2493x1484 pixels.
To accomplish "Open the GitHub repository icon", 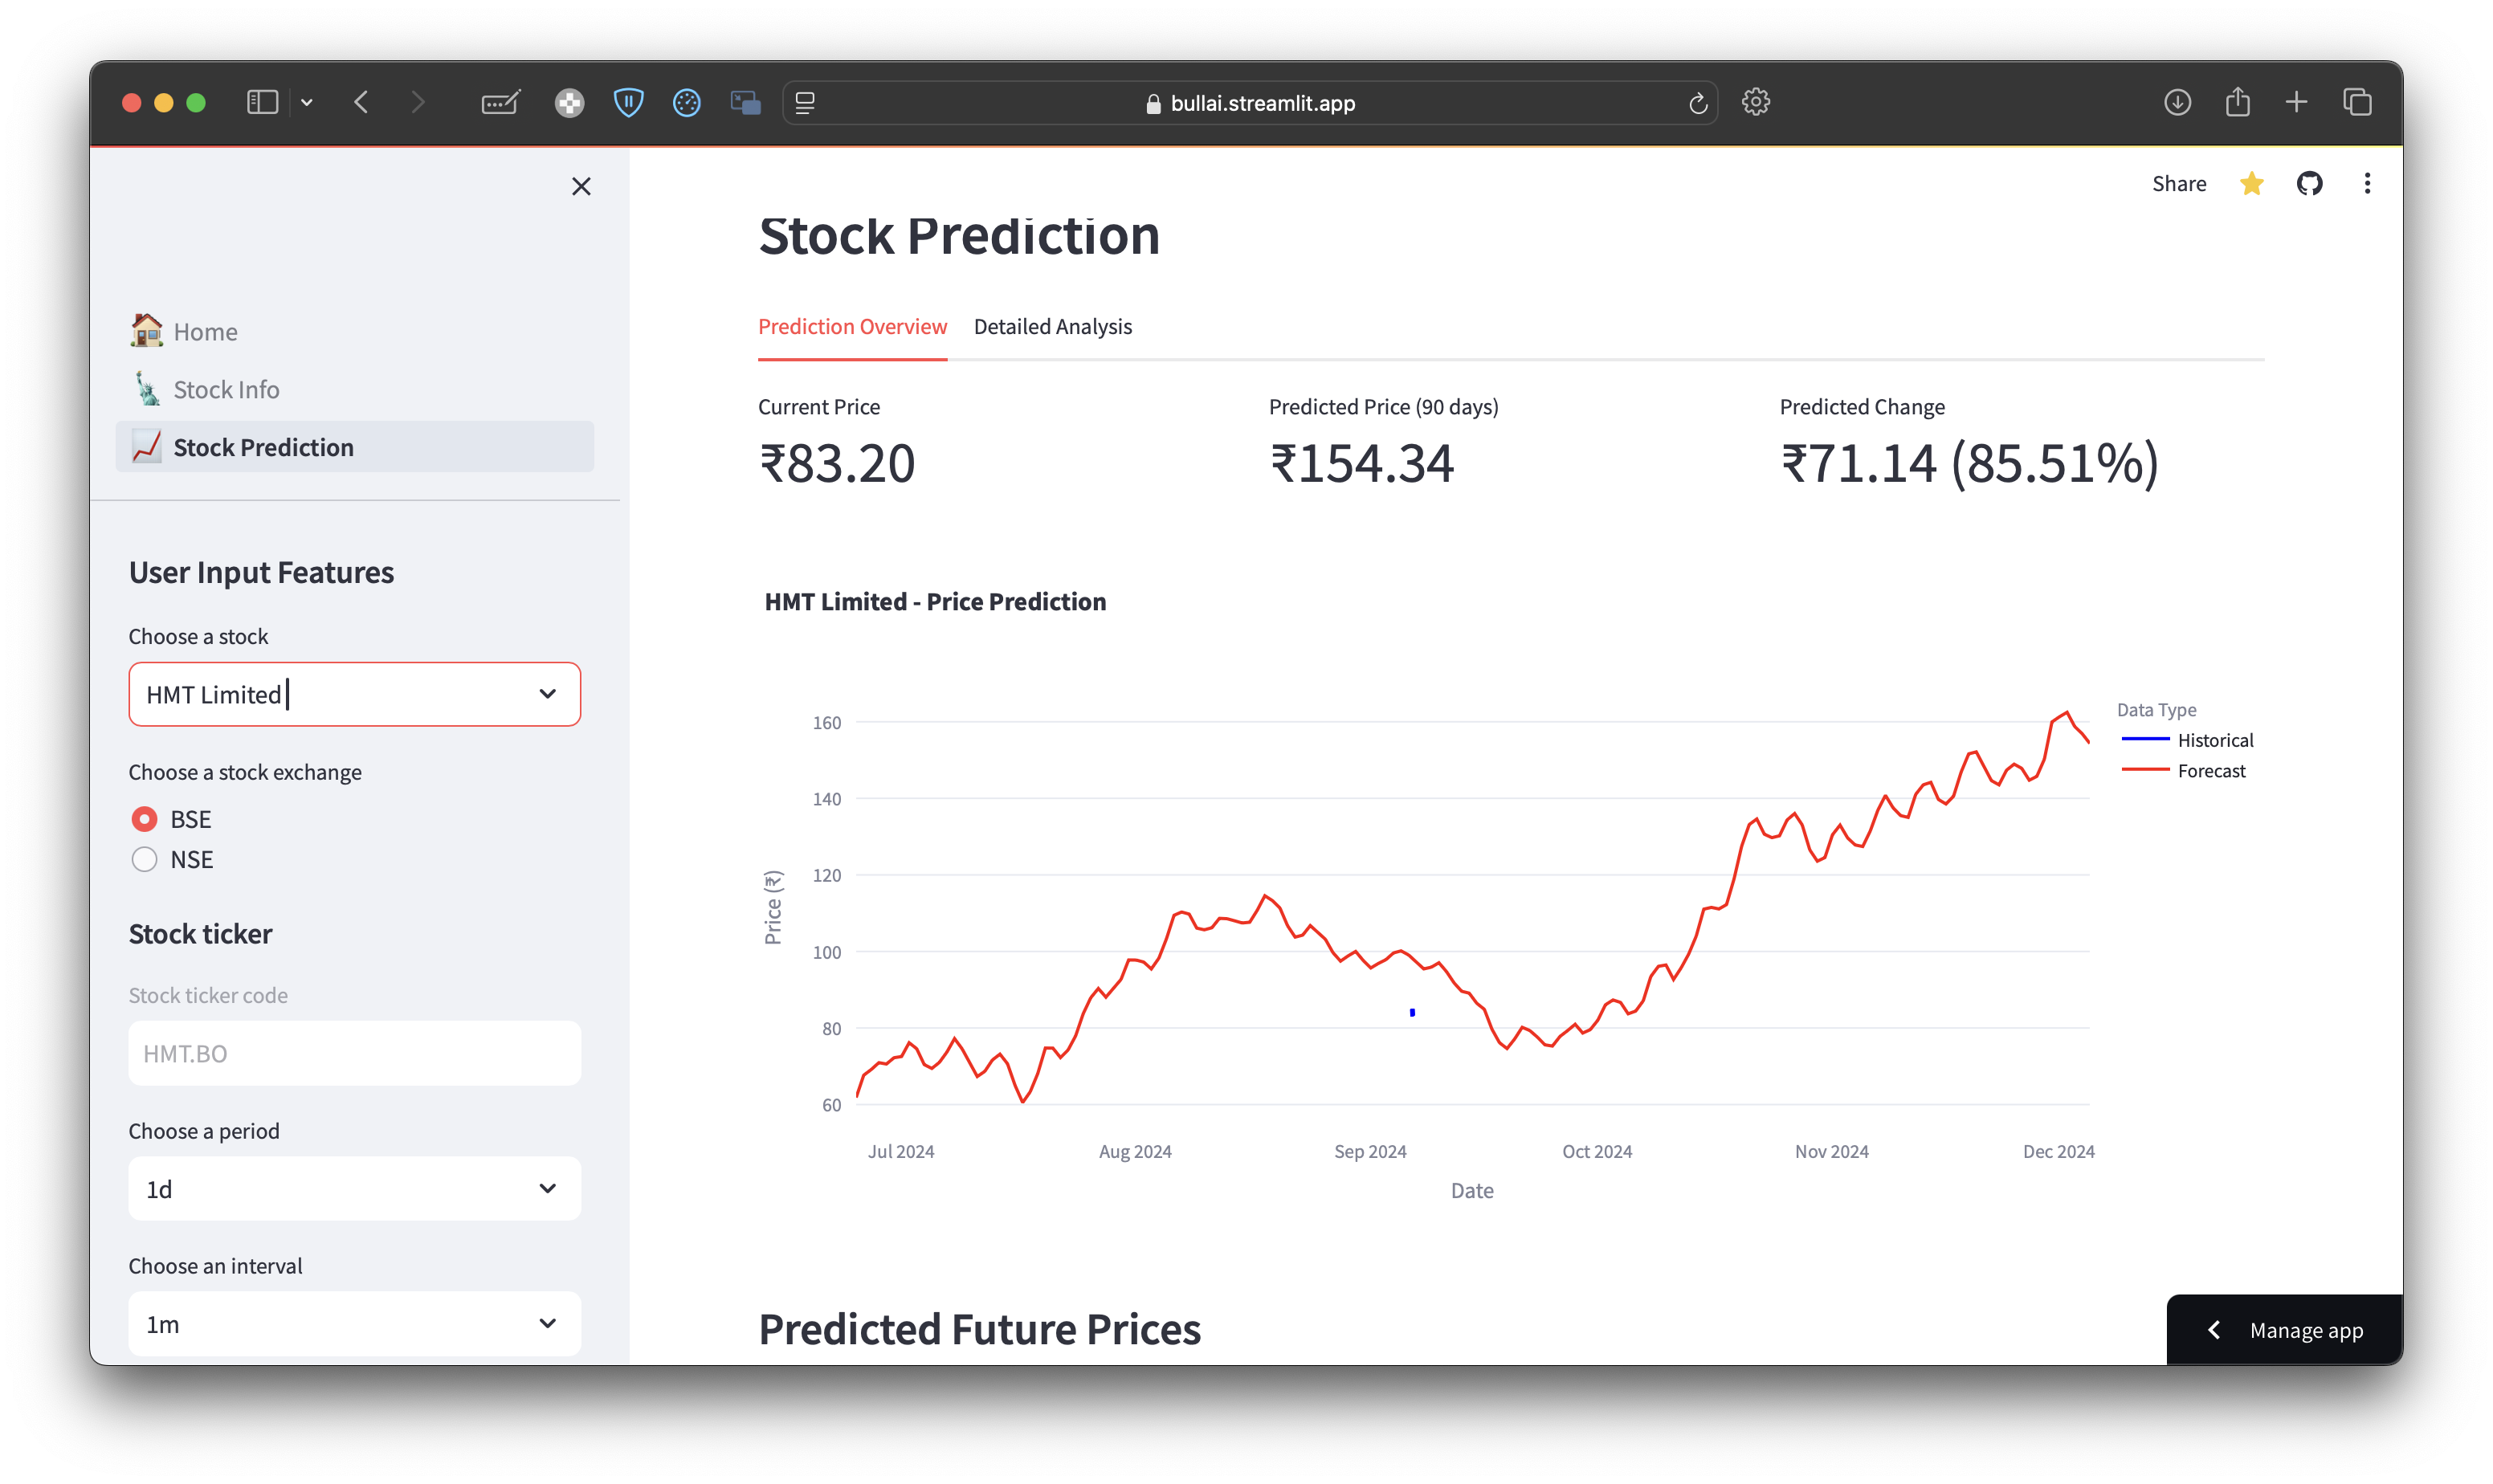I will point(2310,183).
